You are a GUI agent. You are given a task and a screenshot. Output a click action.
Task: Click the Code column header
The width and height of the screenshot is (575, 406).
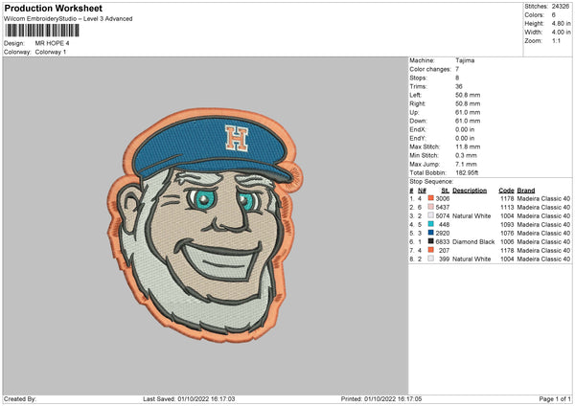click(506, 190)
